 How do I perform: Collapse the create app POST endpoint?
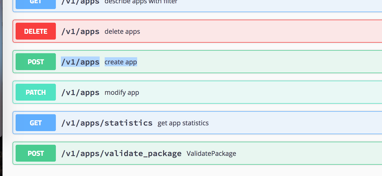(201, 62)
